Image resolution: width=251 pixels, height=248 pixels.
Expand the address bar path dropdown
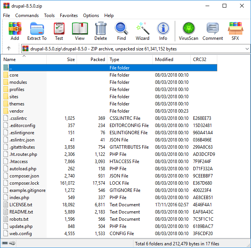click(x=247, y=49)
